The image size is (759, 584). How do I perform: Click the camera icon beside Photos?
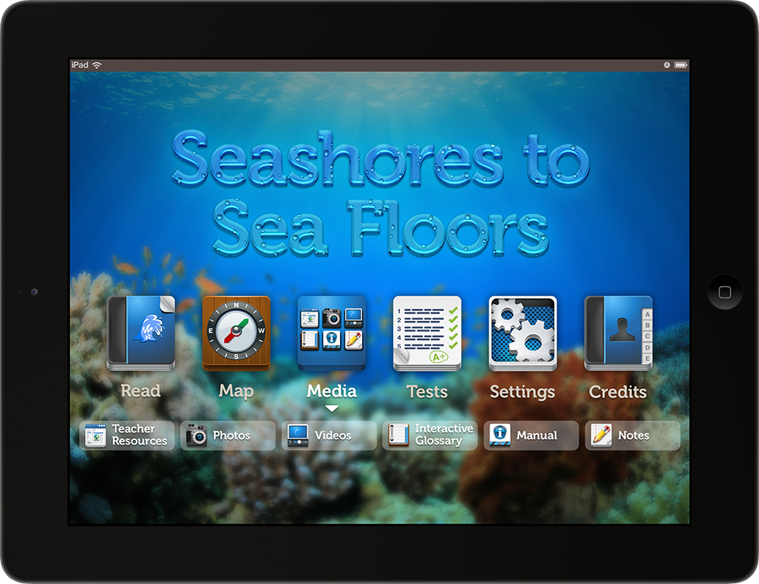pos(197,435)
